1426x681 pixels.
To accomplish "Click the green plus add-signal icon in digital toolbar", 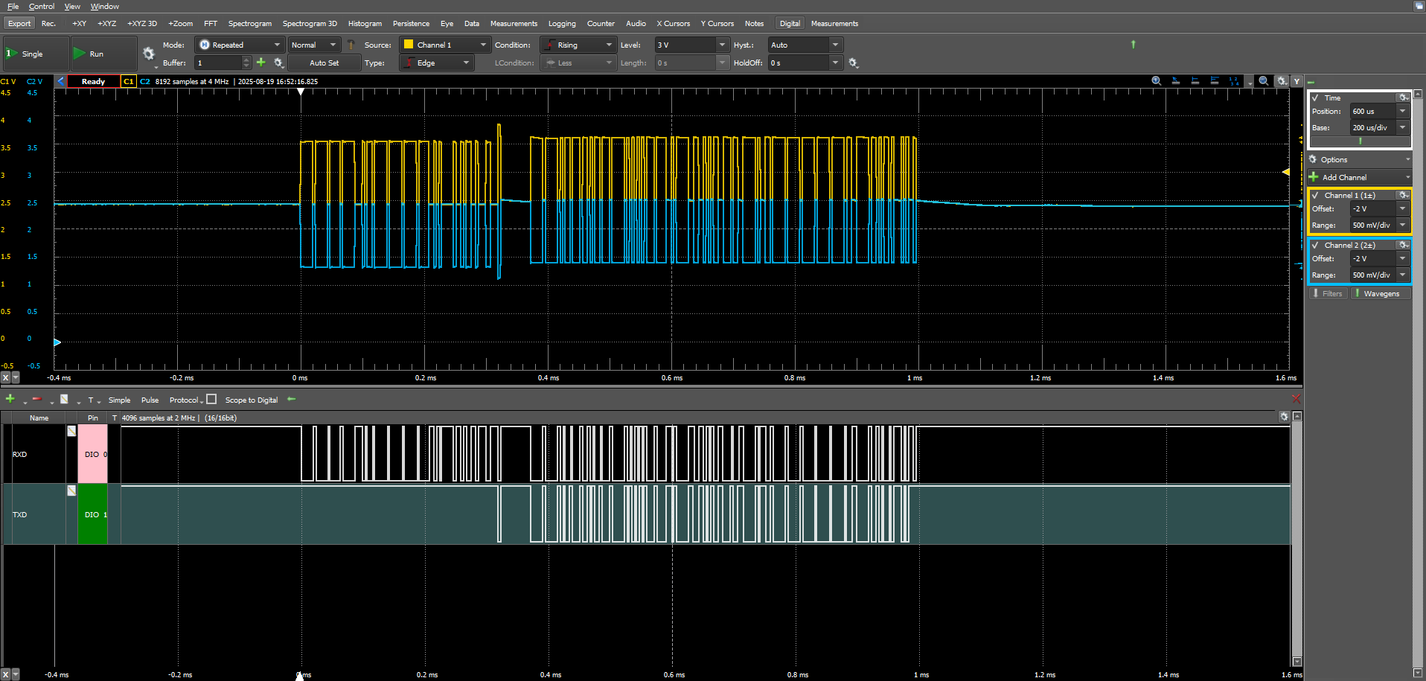I will (x=10, y=400).
